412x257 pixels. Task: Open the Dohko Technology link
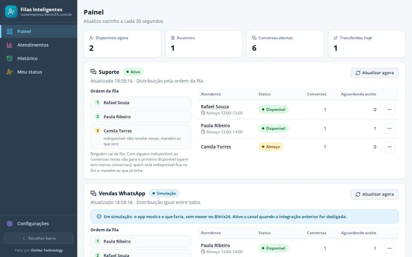47,250
